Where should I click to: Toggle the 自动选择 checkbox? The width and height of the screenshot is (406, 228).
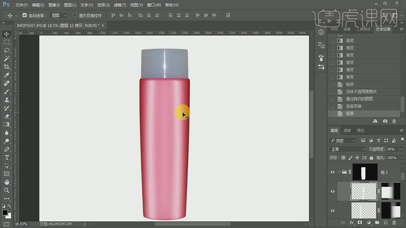pos(25,15)
